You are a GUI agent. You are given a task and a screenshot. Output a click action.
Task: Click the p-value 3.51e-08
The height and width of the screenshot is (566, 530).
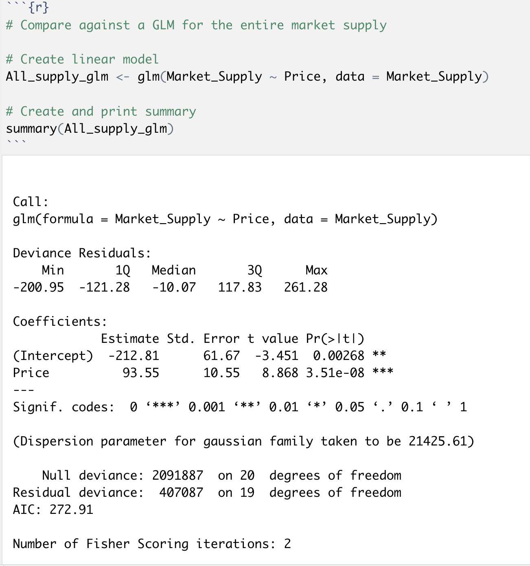[335, 373]
